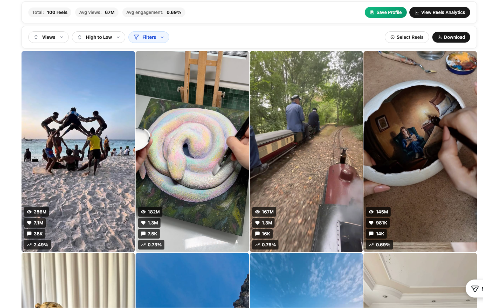Click the Total: 100 reels stat
This screenshot has height=308, width=494.
pyautogui.click(x=50, y=12)
